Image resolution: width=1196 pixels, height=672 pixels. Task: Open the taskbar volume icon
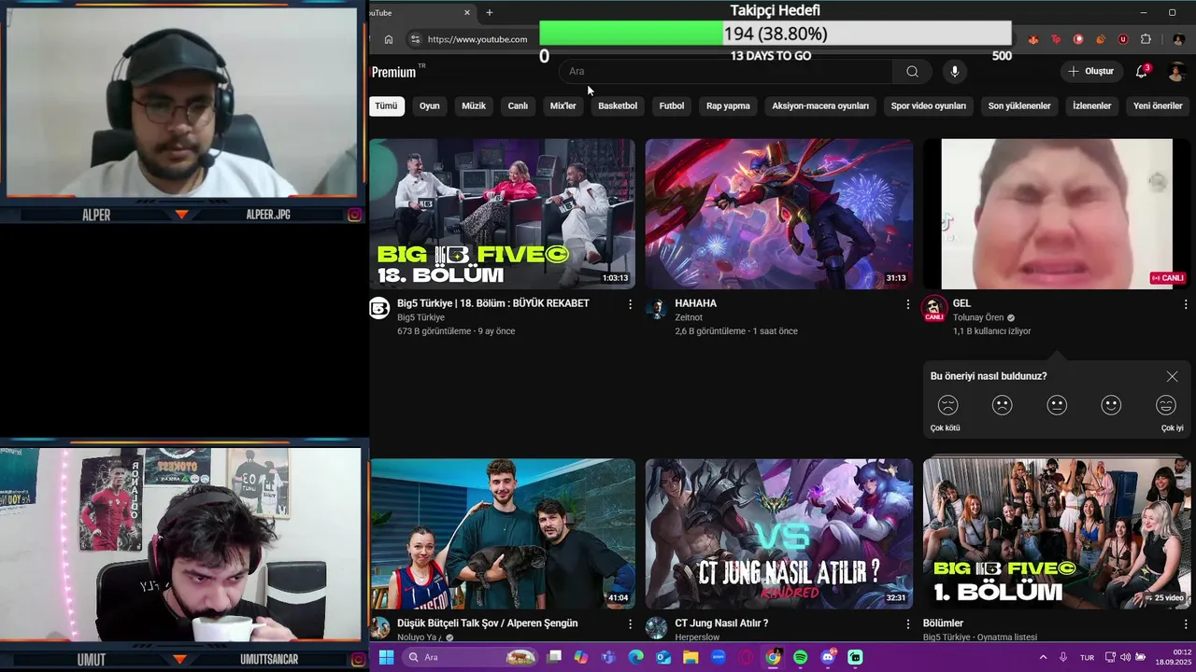point(1125,657)
